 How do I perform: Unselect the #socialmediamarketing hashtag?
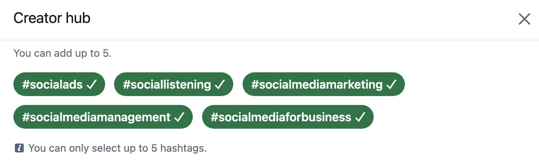pyautogui.click(x=324, y=85)
